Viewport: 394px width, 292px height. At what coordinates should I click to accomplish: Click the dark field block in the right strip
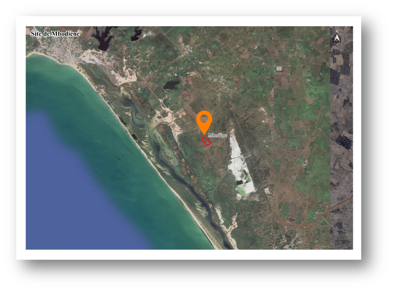pyautogui.click(x=344, y=142)
